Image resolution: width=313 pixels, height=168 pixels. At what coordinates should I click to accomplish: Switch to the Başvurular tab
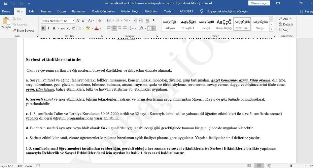point(79,11)
